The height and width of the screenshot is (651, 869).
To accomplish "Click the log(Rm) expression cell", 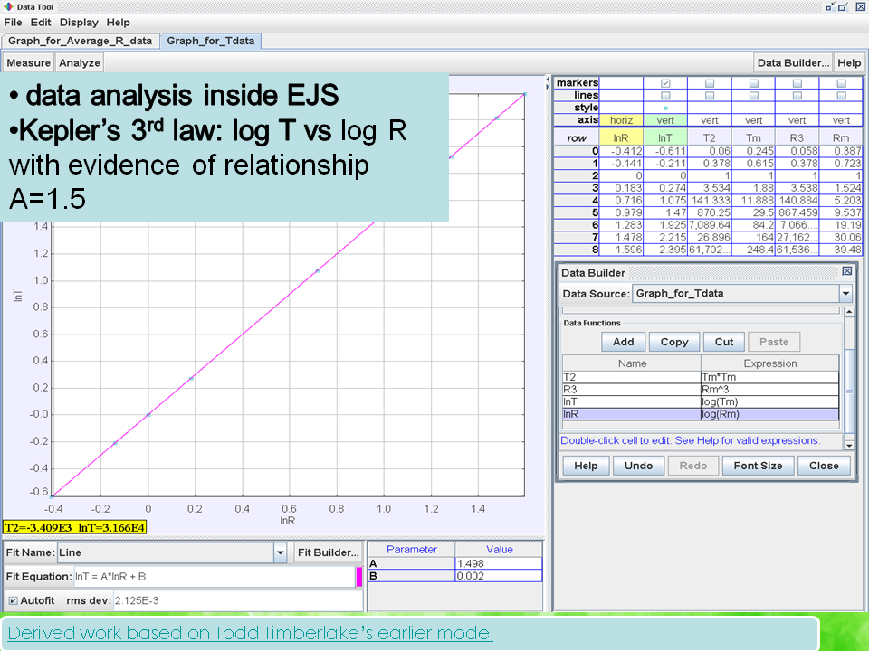I will pos(769,414).
